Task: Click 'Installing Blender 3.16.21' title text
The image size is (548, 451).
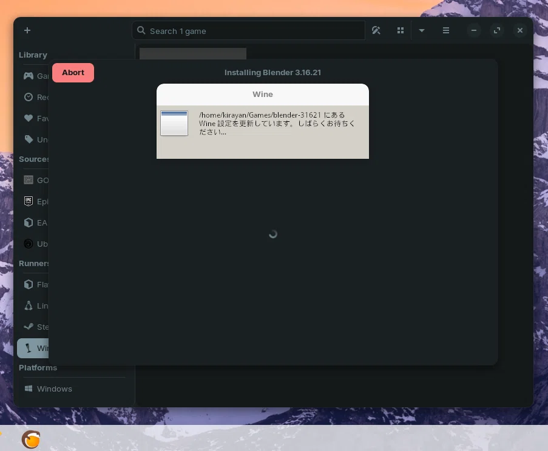Action: [x=272, y=73]
